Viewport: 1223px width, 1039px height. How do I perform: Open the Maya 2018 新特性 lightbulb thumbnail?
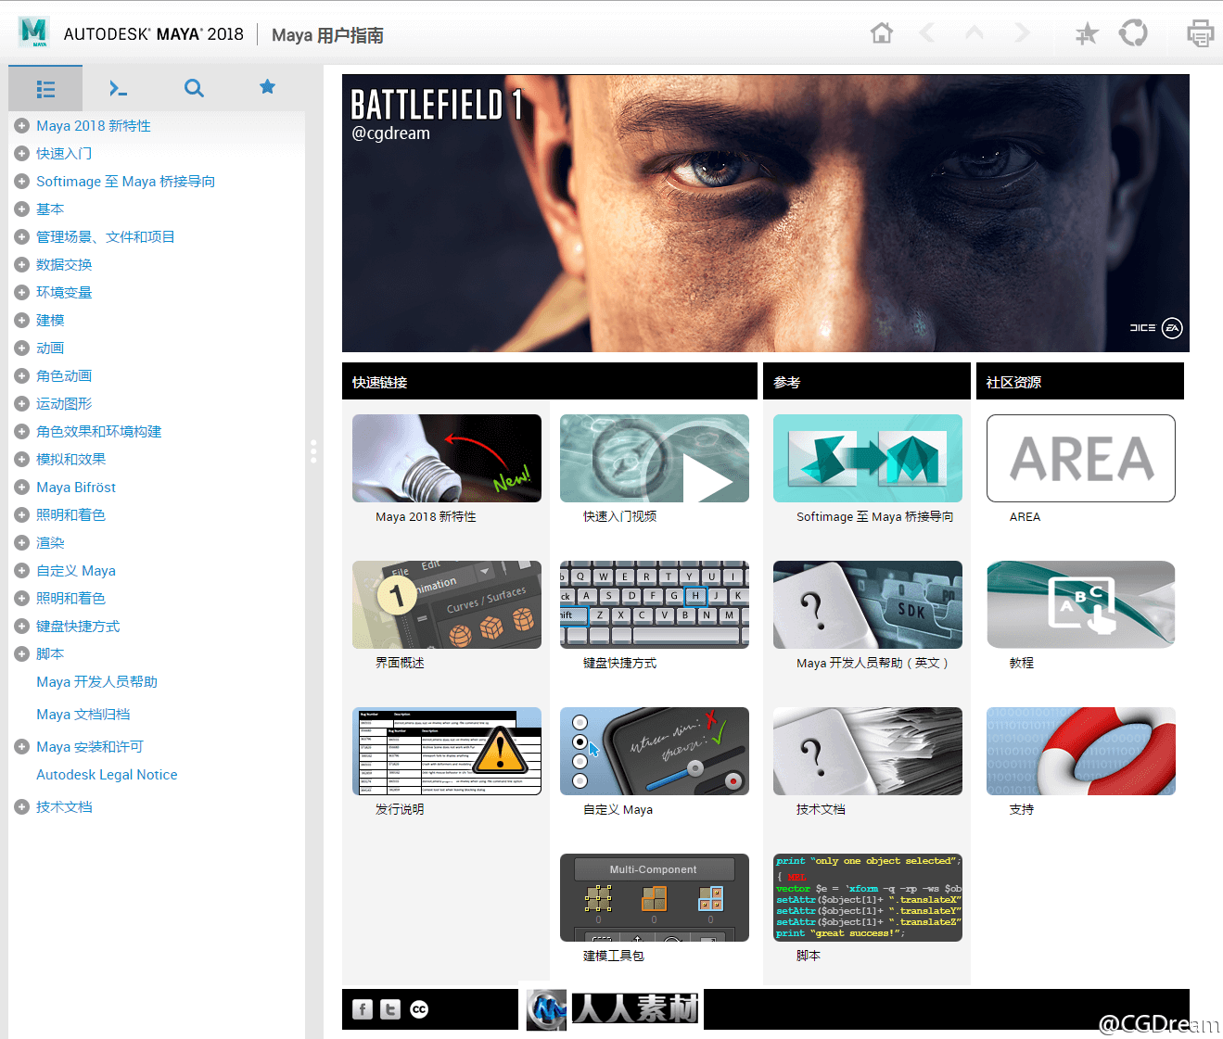tap(447, 458)
